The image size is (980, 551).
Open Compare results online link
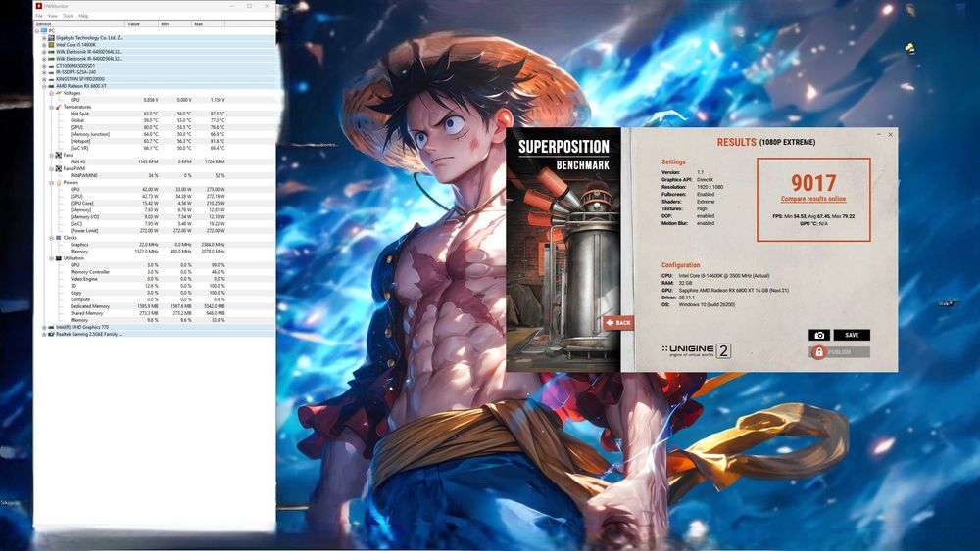(x=813, y=199)
